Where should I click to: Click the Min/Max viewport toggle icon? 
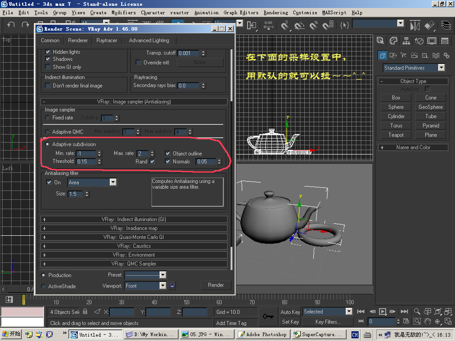coord(448,321)
